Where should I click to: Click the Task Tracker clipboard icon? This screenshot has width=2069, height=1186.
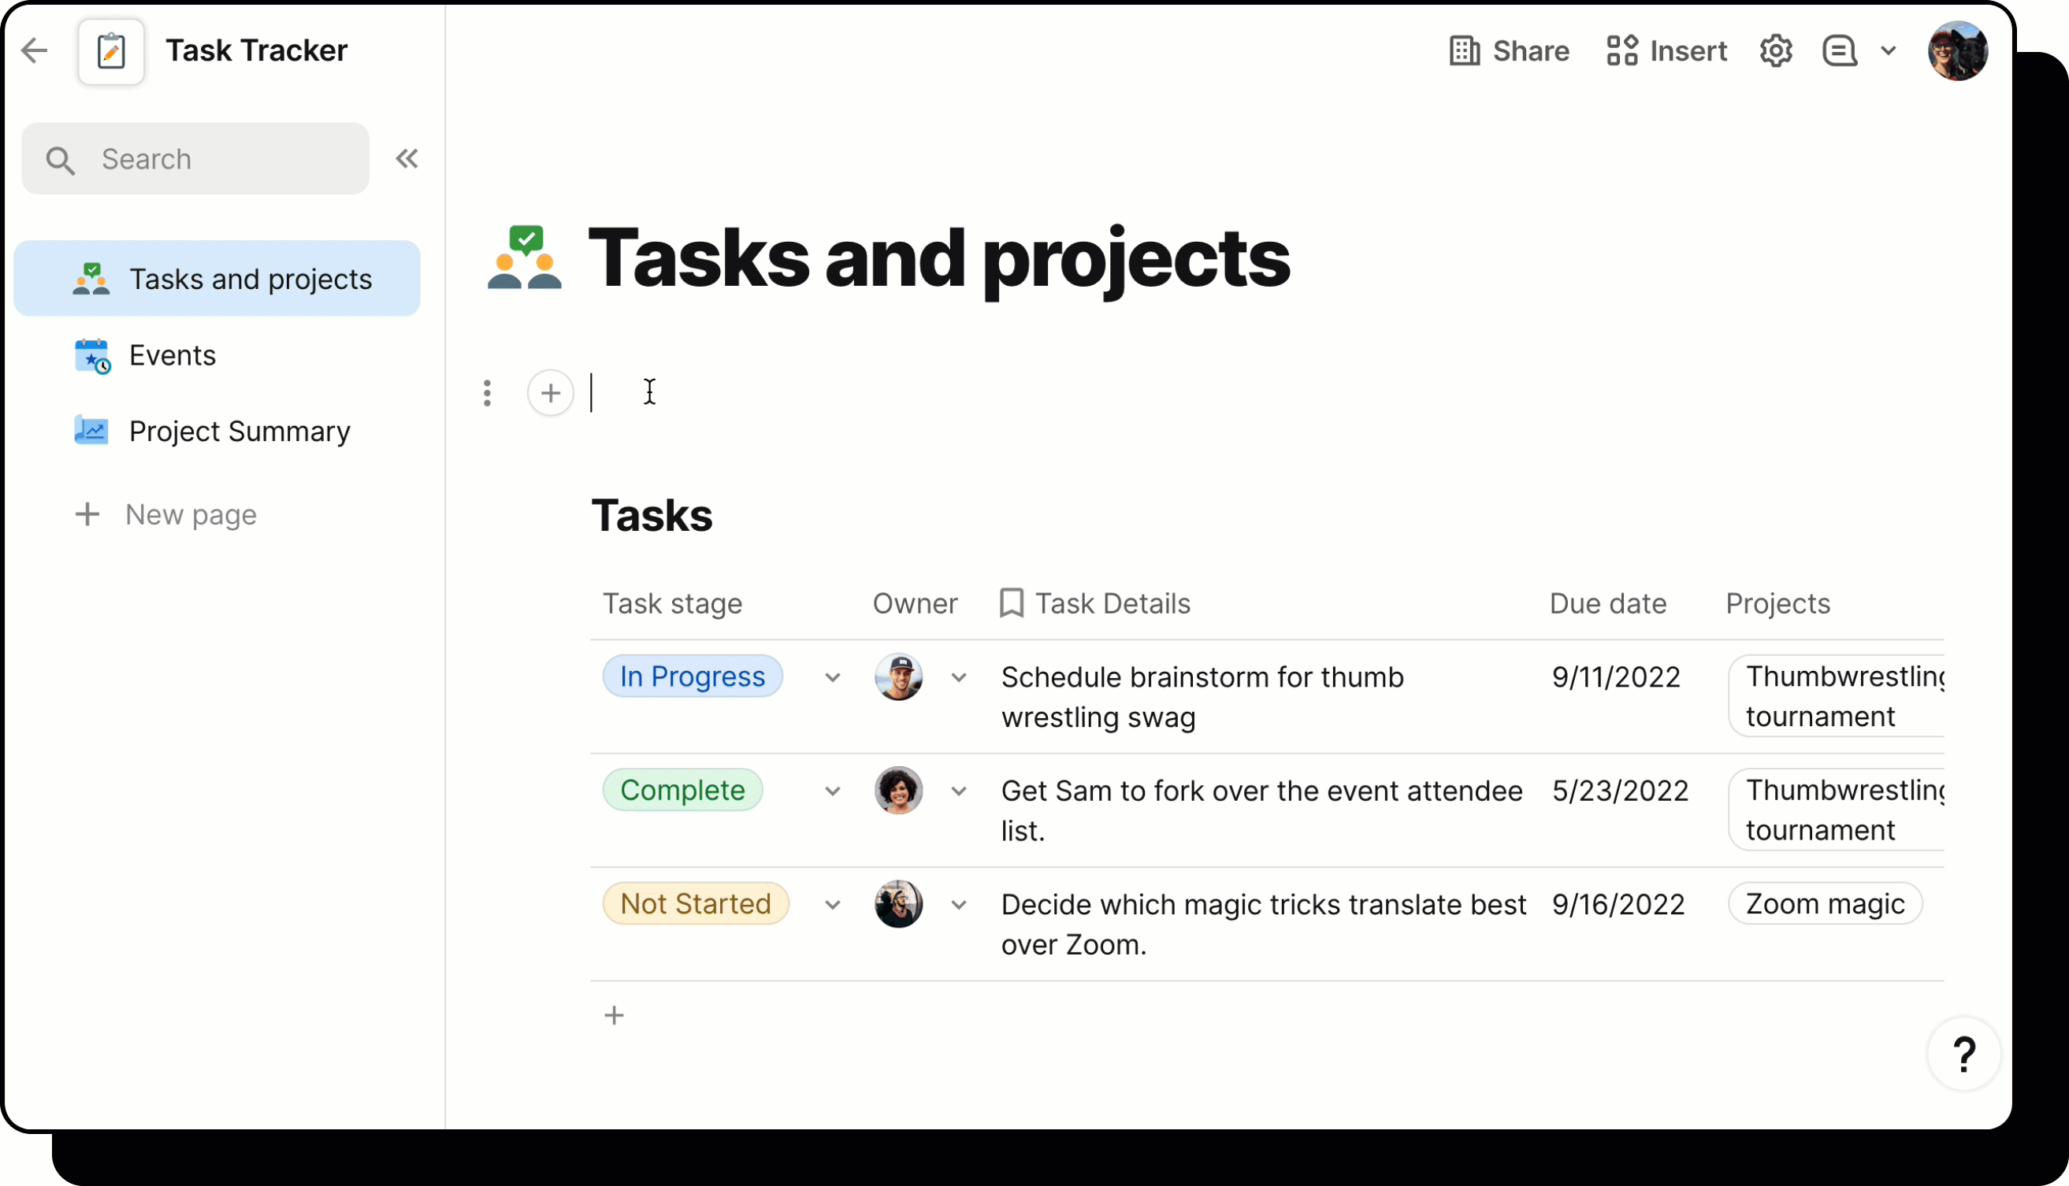point(111,50)
